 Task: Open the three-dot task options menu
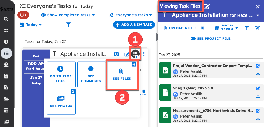[144, 54]
